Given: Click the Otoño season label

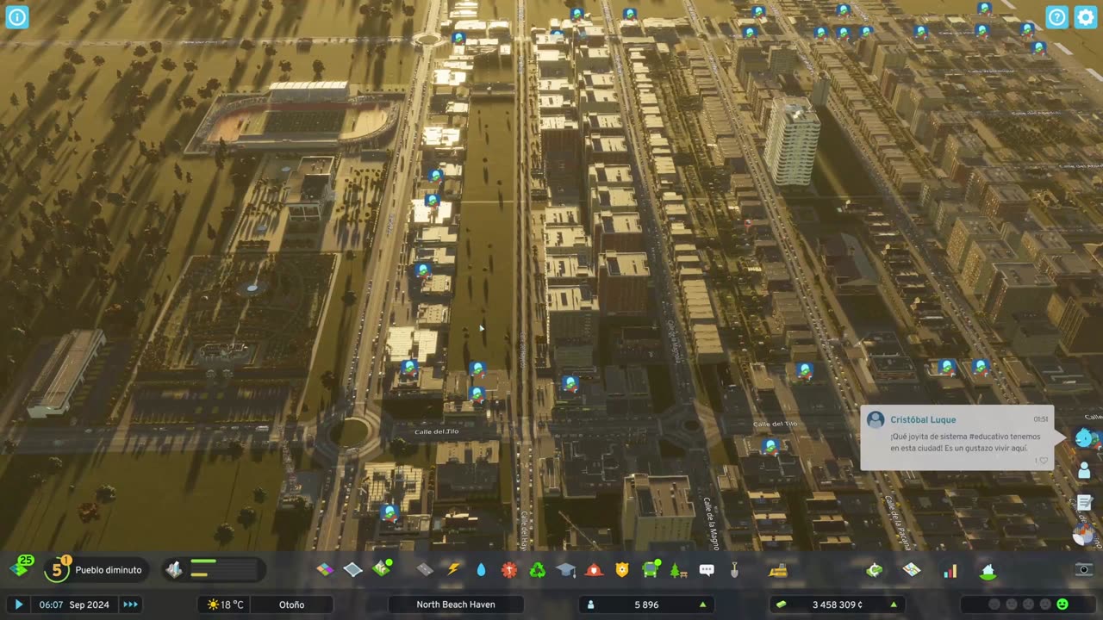Looking at the screenshot, I should coord(292,604).
